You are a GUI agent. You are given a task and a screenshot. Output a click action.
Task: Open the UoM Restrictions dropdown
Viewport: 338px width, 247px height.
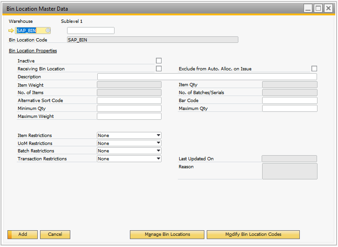158,143
